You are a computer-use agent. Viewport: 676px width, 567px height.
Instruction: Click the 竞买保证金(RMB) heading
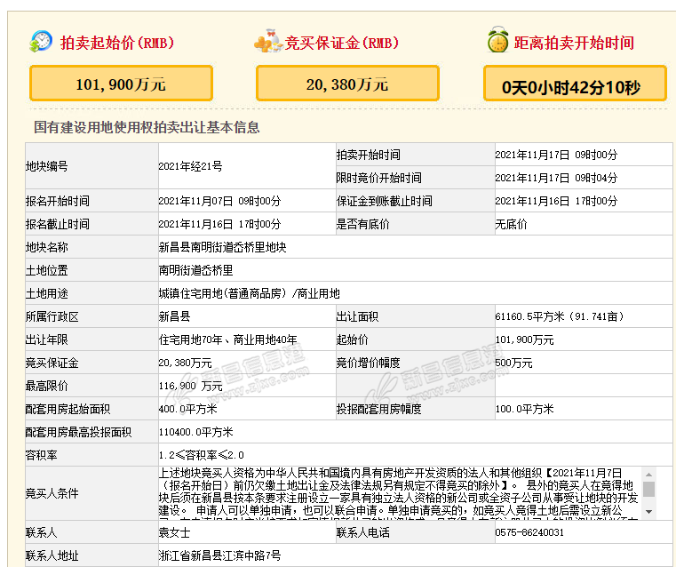[x=342, y=43]
